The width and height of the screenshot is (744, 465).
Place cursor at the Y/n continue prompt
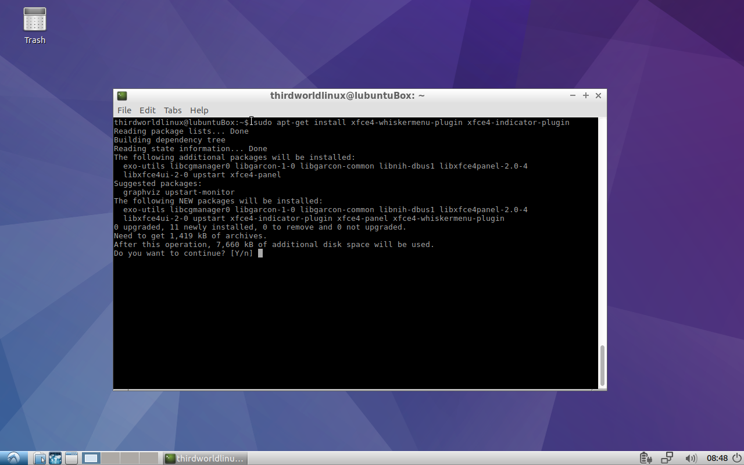point(260,253)
